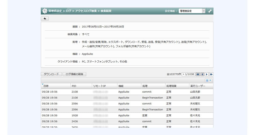Click the 実行ユーザー column header
Image resolution: width=255 pixels, height=135 pixels.
tap(198, 86)
